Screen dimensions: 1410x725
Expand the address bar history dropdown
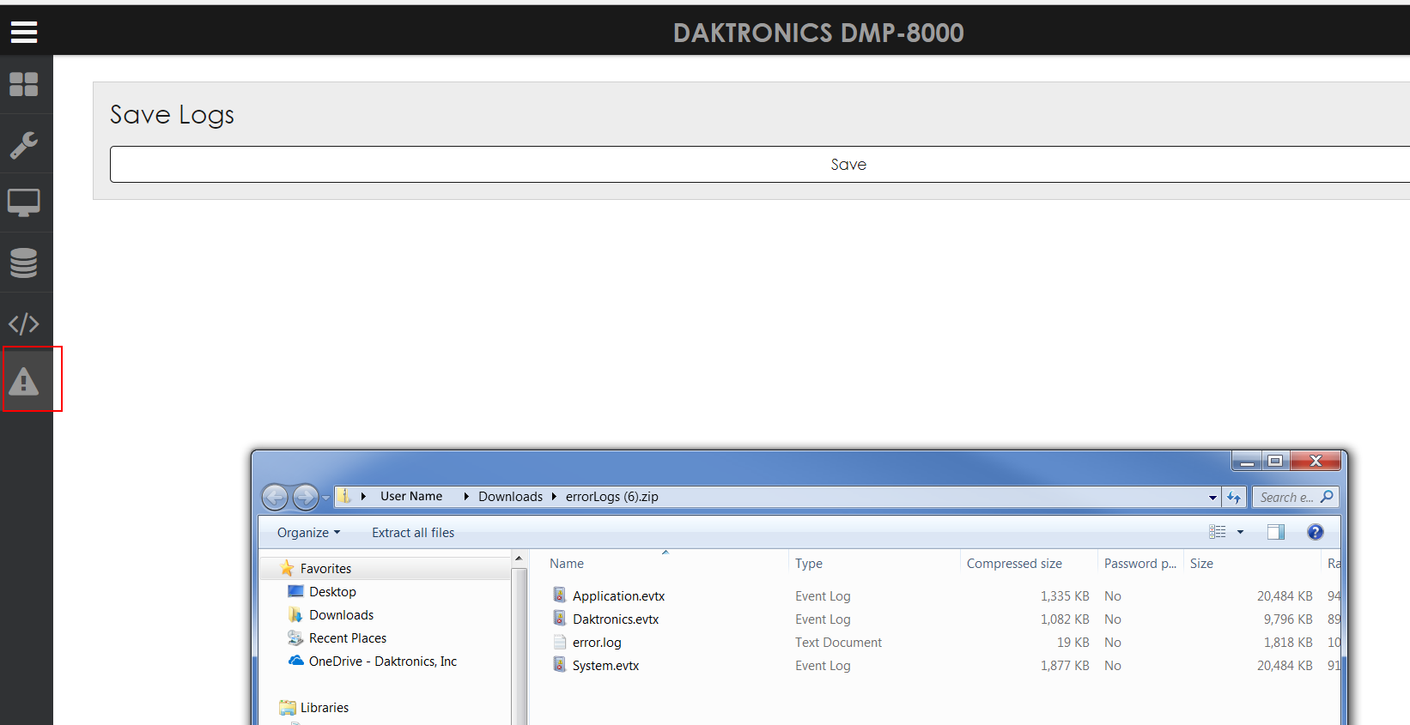coord(1212,498)
